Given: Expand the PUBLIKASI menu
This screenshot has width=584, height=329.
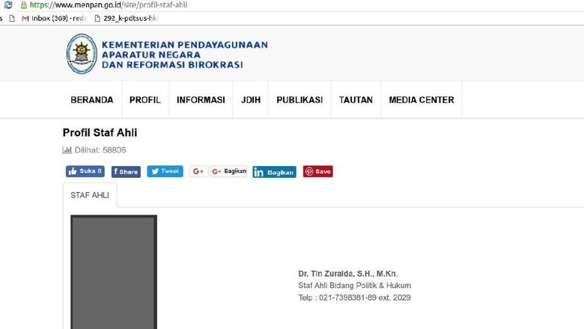Looking at the screenshot, I should coord(299,100).
